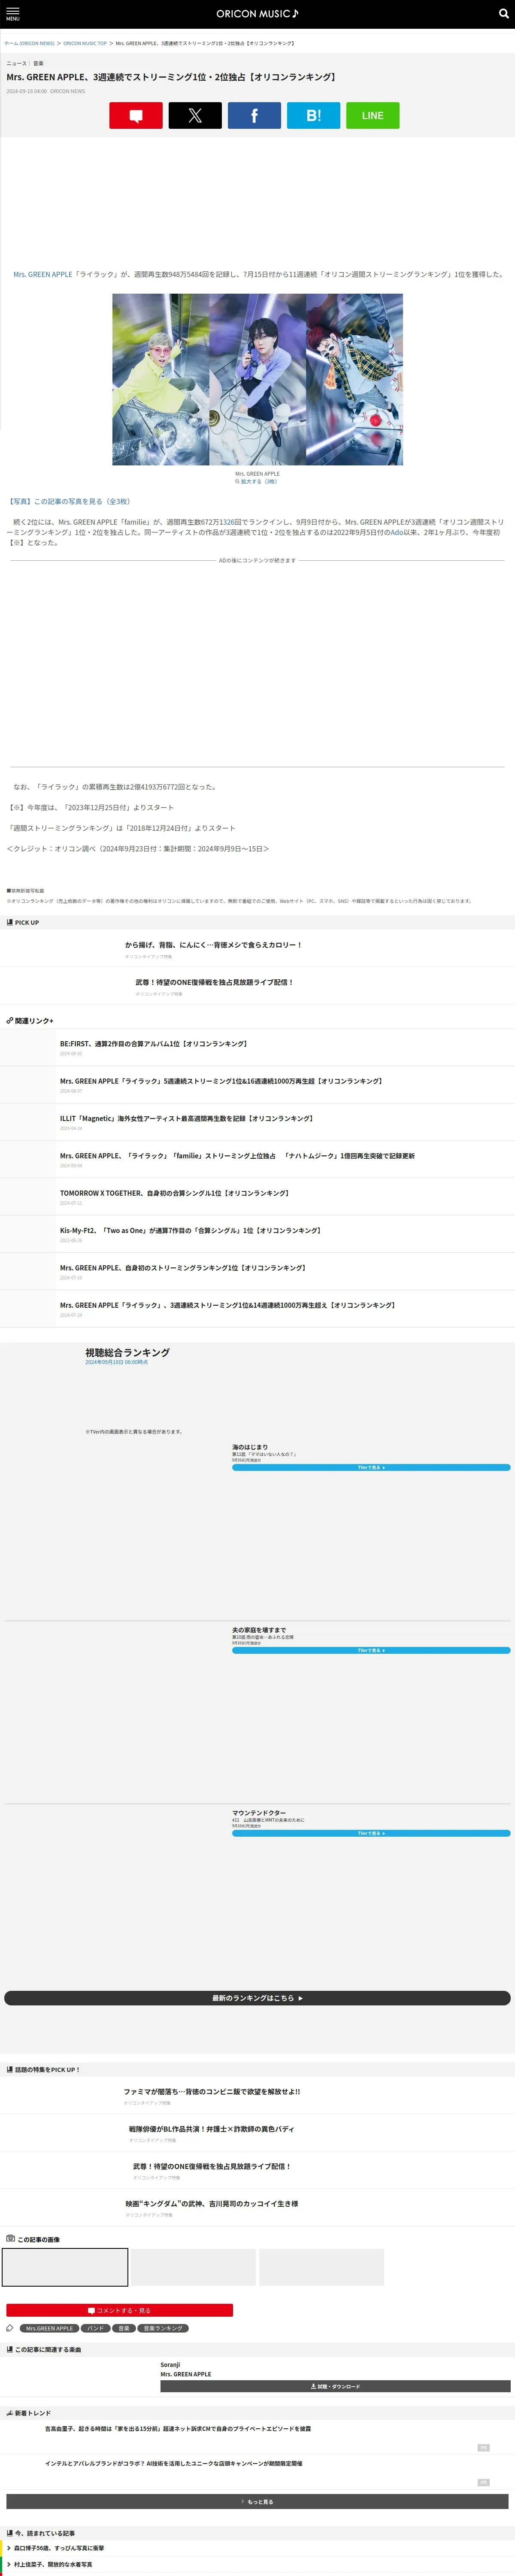Share via Hatena Bookmark B! button
This screenshot has width=515, height=2576.
tap(313, 116)
